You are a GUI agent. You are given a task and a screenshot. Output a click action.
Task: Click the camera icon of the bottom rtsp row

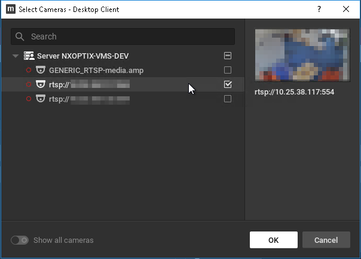[41, 99]
